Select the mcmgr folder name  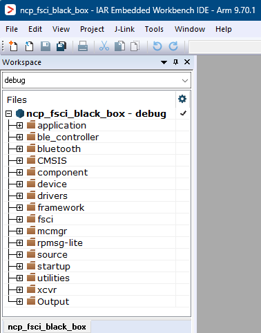[52, 231]
